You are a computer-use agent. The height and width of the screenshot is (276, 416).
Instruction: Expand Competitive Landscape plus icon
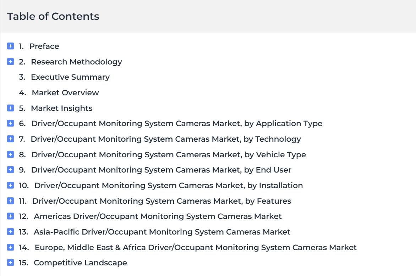coord(10,263)
